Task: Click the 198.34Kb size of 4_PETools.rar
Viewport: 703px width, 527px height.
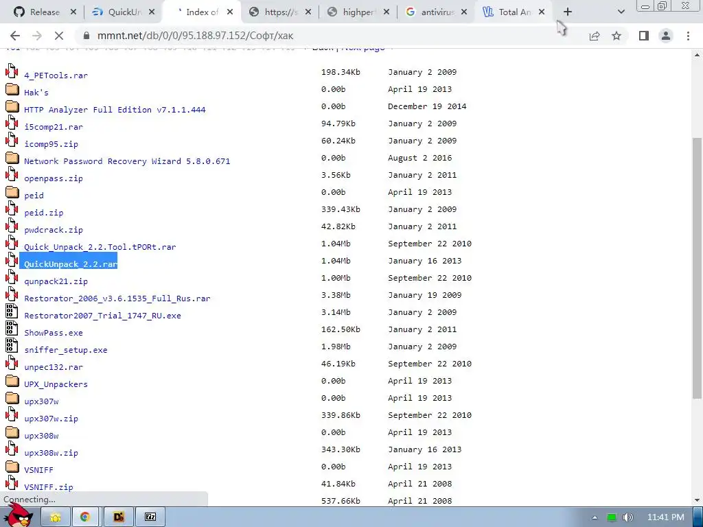Action: click(x=341, y=71)
